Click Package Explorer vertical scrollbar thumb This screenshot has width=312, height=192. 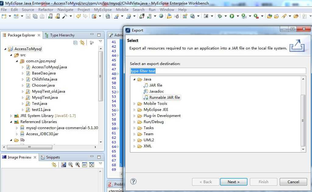point(101,76)
